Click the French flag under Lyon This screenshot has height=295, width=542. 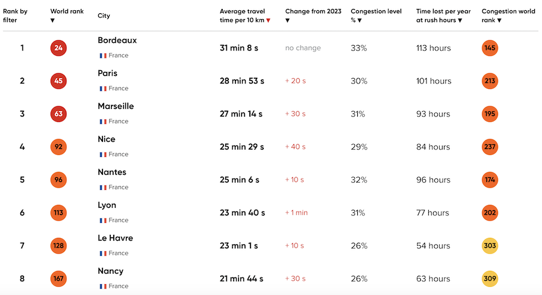coord(103,220)
